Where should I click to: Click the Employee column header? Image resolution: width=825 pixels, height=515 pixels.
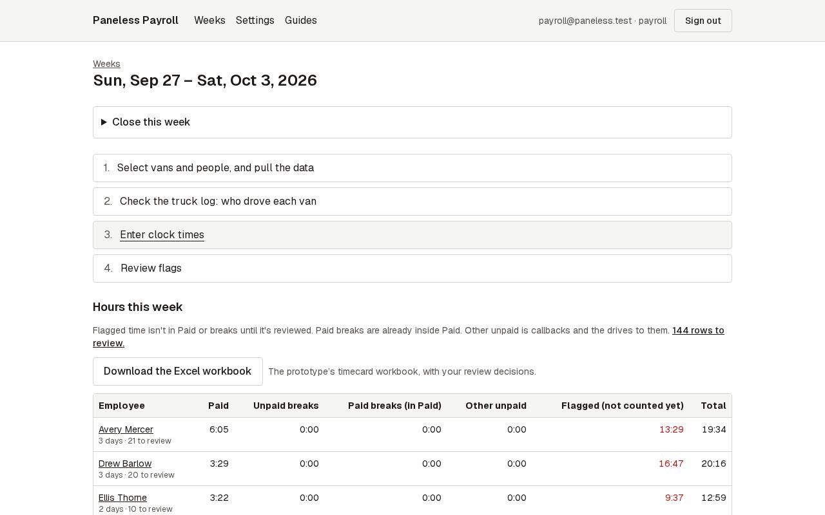[x=122, y=406]
